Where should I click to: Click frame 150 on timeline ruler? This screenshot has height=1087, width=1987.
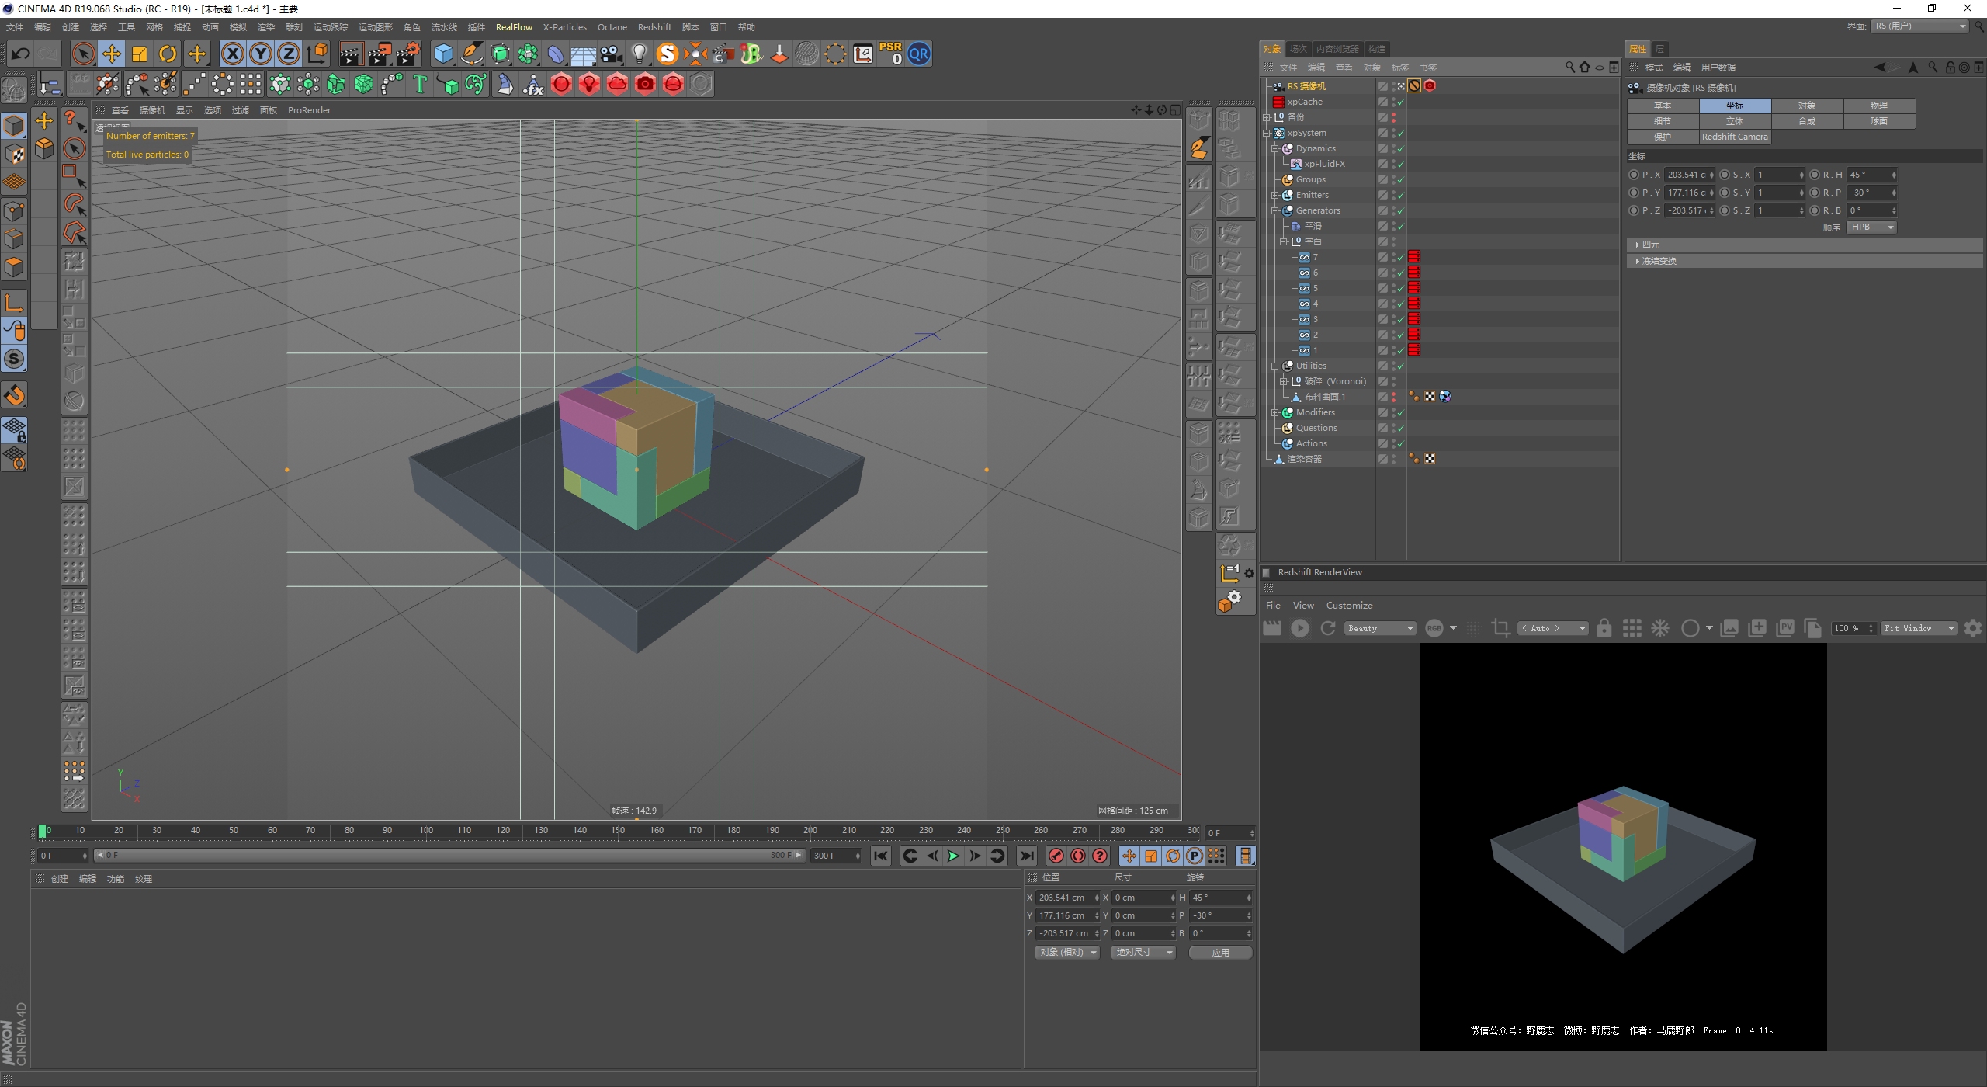618,832
